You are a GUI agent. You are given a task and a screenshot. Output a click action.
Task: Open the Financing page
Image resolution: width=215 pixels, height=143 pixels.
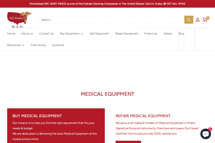[151, 34]
